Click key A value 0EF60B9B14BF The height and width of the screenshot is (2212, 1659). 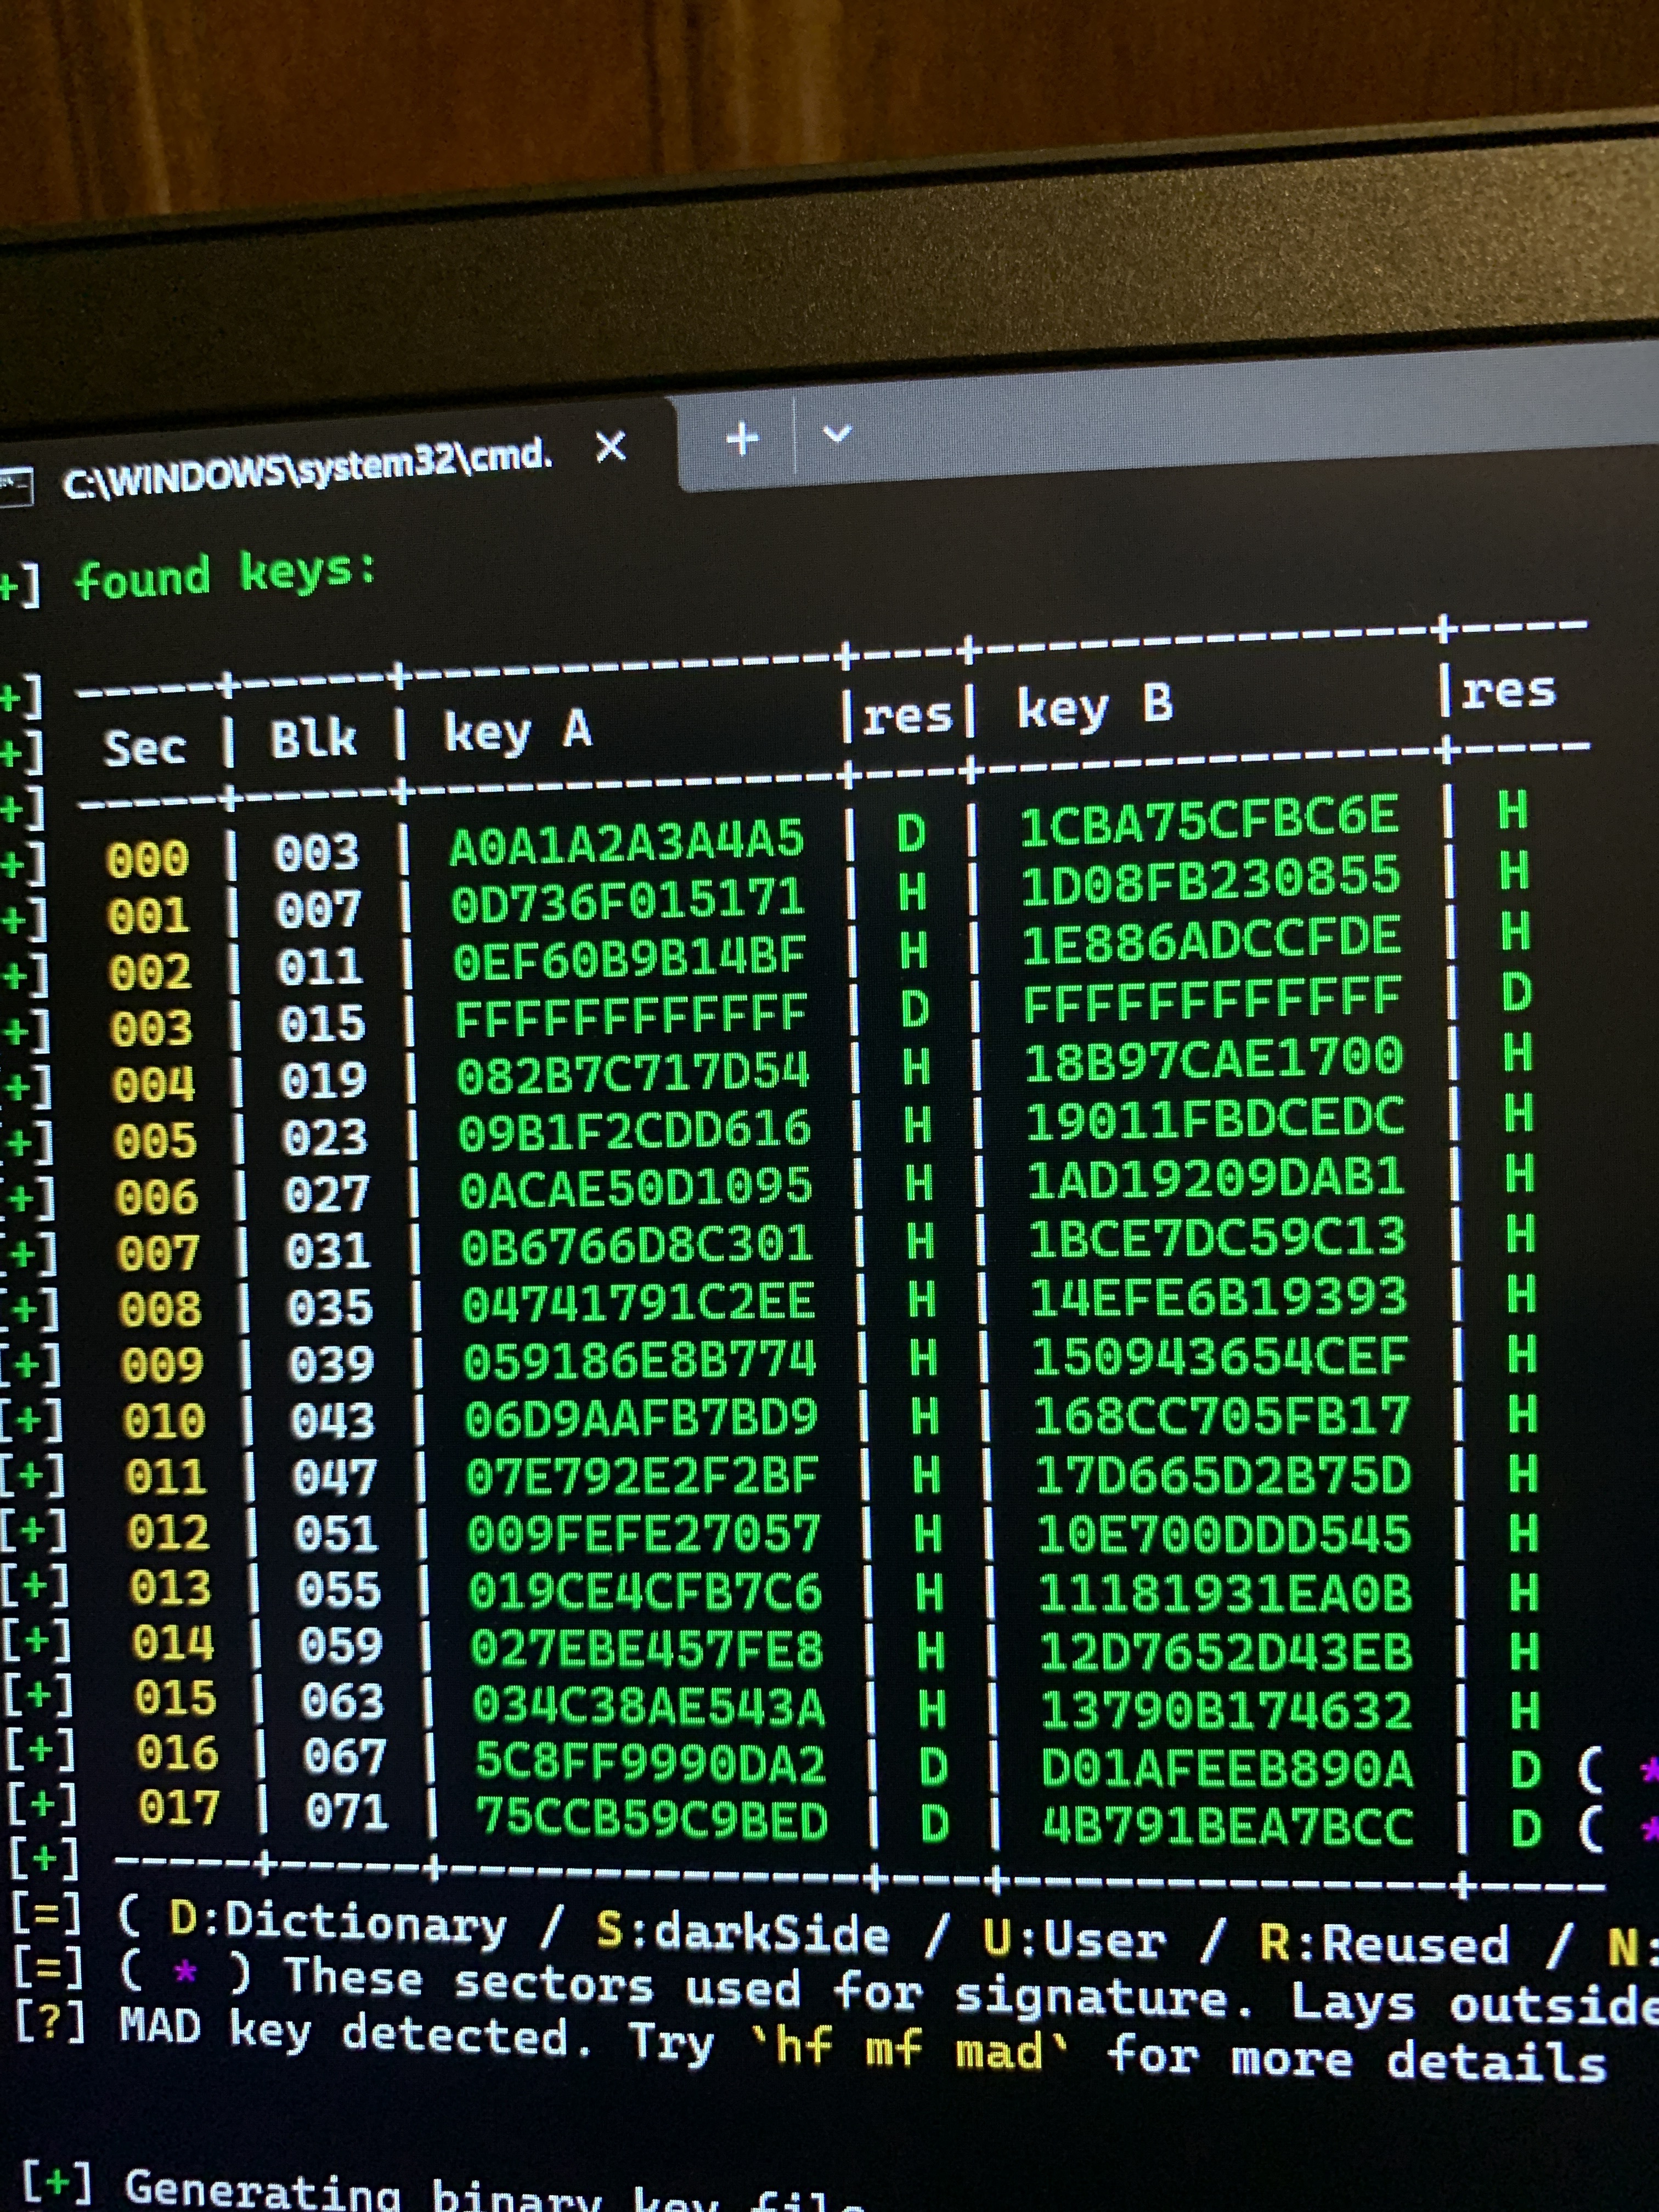pos(629,958)
